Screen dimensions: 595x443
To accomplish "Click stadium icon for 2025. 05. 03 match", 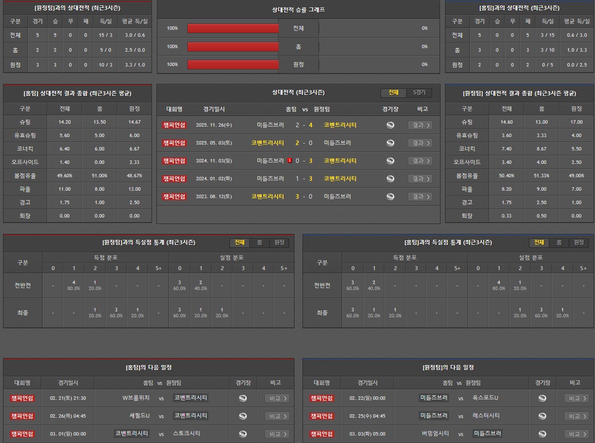I will click(390, 143).
